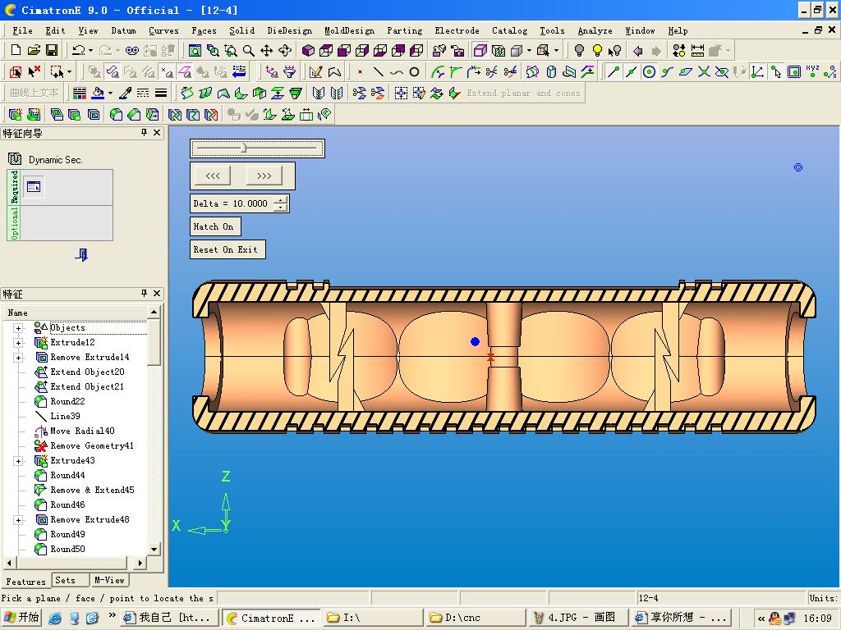This screenshot has height=630, width=841.
Task: Select the Pan view tool
Action: click(x=267, y=51)
